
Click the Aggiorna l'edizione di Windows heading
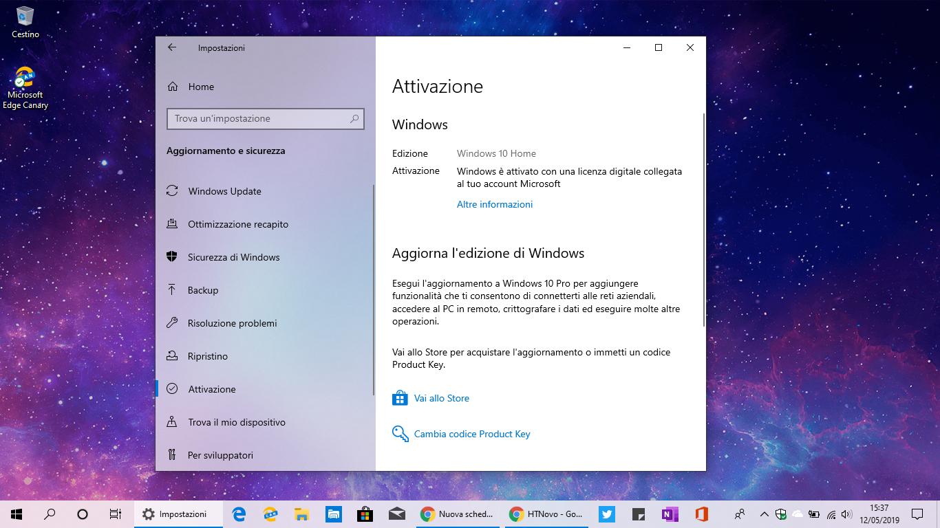pyautogui.click(x=488, y=253)
